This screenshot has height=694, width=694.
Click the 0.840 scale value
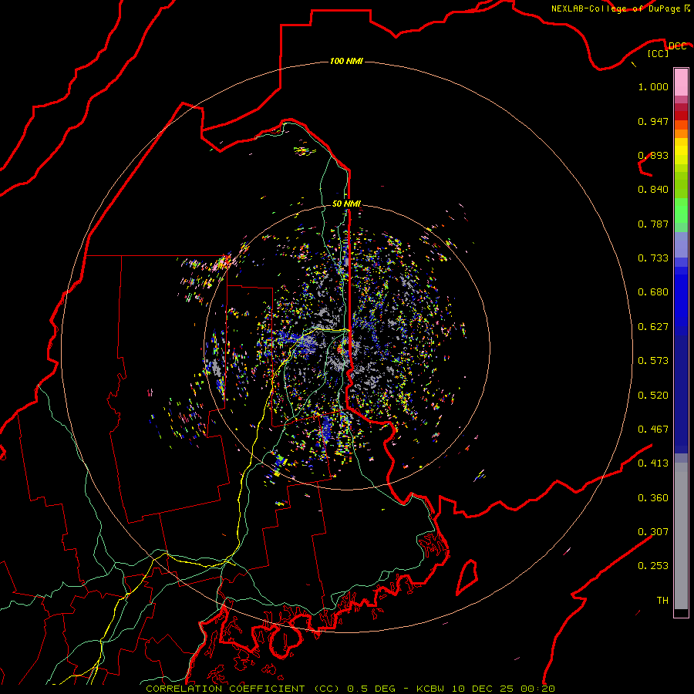[x=653, y=190]
